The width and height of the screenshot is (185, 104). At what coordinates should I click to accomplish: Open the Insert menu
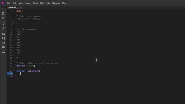28,3
